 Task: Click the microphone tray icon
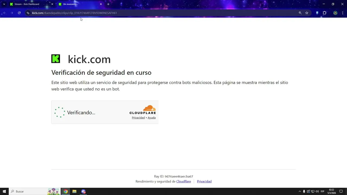(304, 191)
